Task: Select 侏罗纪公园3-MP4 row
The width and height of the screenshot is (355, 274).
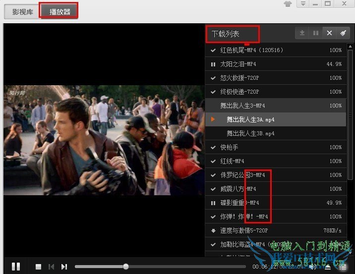Action: coord(276,175)
